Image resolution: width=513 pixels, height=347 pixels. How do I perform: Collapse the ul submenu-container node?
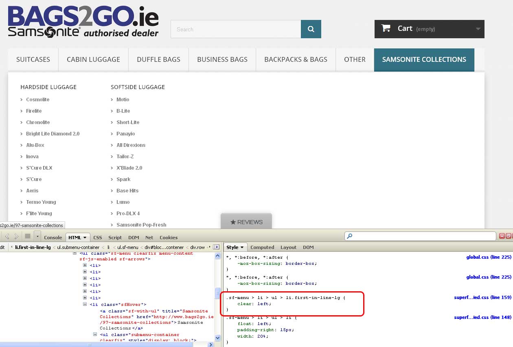click(x=95, y=334)
